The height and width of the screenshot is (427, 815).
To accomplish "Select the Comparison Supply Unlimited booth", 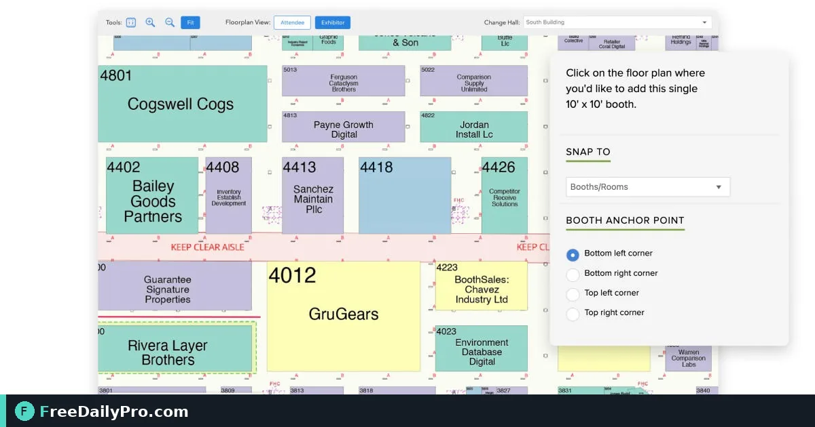I will (x=474, y=81).
